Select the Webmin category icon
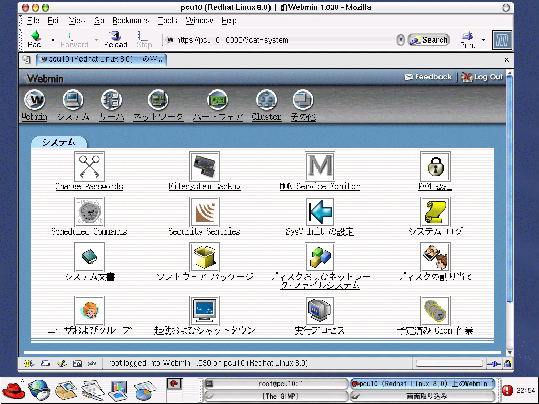Viewport: 539px width, 404px height. 34,100
